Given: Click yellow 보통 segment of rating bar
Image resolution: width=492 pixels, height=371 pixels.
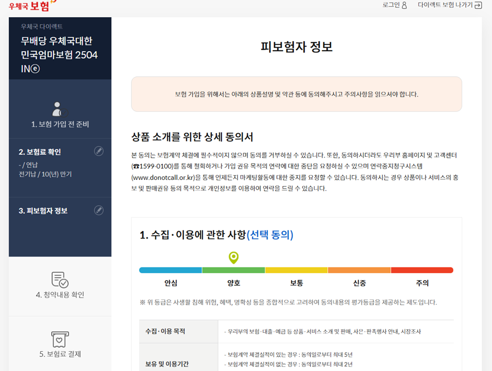Looking at the screenshot, I should 296,270.
